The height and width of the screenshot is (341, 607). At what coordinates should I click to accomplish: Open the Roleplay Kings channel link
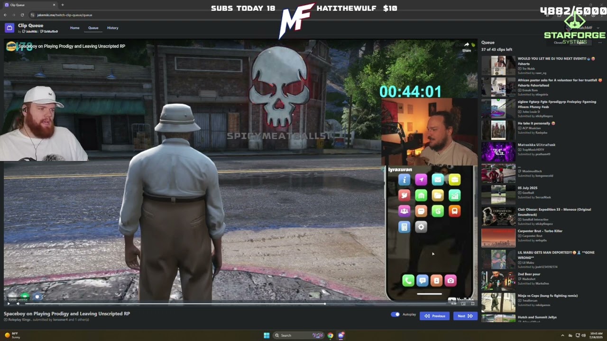pos(19,320)
